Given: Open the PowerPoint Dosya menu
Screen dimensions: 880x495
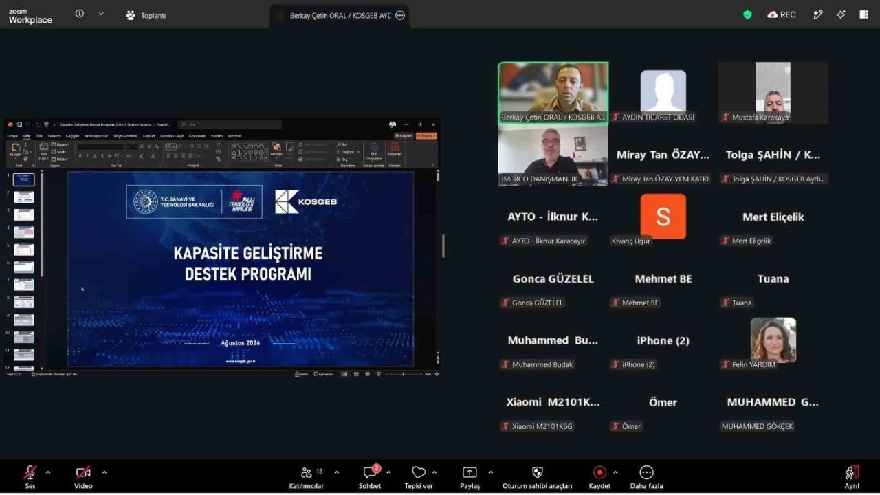Looking at the screenshot, I should coord(12,136).
